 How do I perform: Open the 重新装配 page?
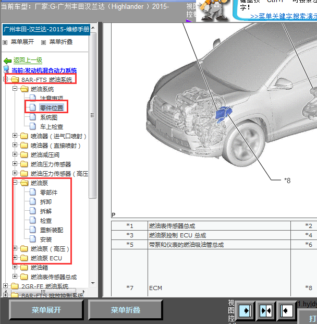(x=52, y=230)
